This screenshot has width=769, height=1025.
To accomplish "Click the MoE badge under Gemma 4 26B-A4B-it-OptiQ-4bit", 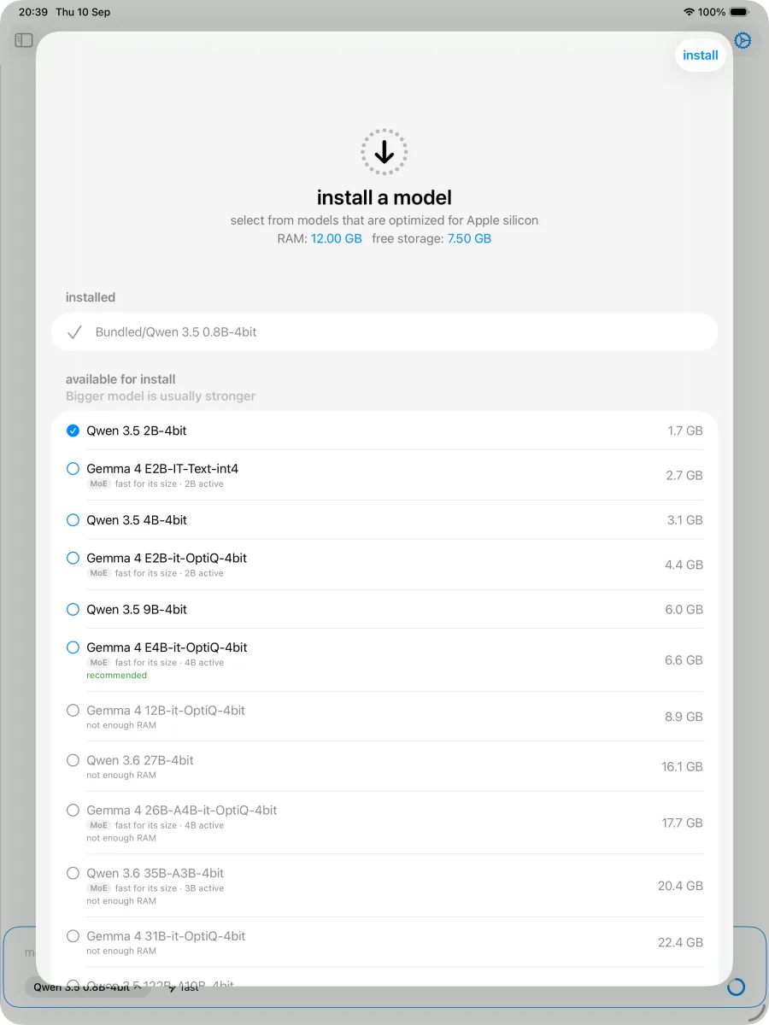I will (x=98, y=825).
